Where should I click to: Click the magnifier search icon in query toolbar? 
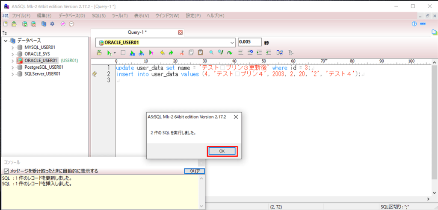tap(211, 53)
